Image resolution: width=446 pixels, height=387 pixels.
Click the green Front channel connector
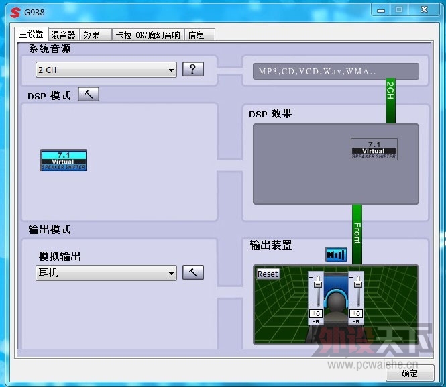point(357,234)
